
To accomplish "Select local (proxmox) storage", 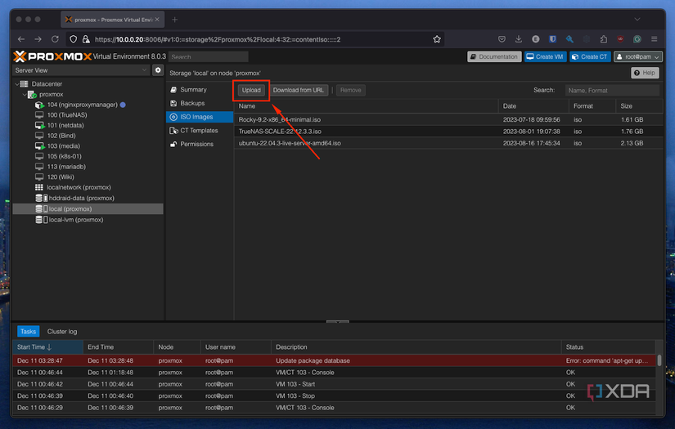I will click(x=88, y=208).
